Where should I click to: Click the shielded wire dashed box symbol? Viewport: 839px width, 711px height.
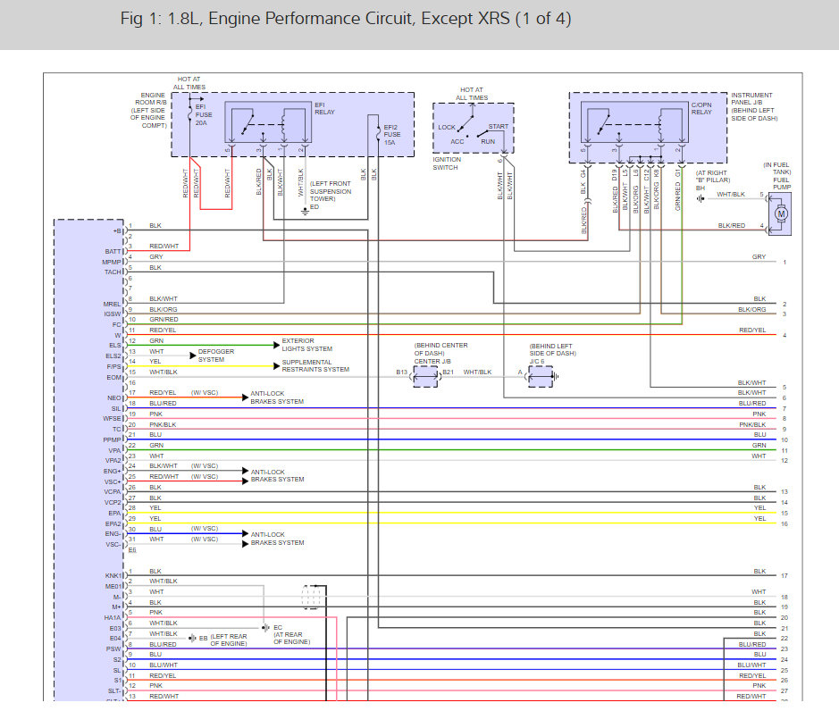pyautogui.click(x=312, y=597)
